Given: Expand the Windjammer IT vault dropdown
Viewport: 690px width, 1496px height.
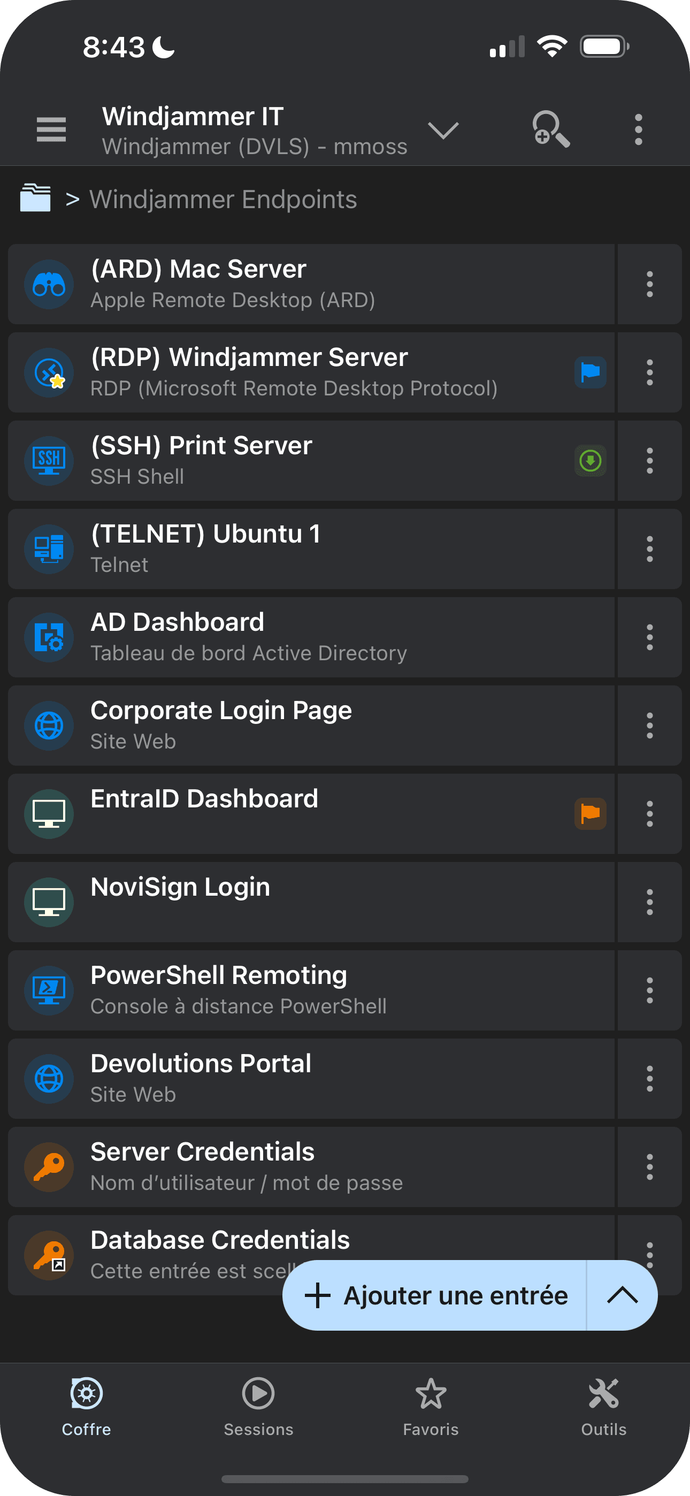Looking at the screenshot, I should click(x=443, y=130).
